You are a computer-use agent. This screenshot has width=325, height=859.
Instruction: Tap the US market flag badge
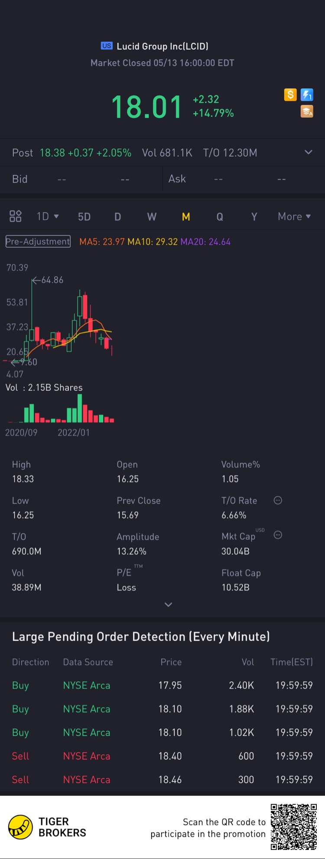(x=107, y=46)
